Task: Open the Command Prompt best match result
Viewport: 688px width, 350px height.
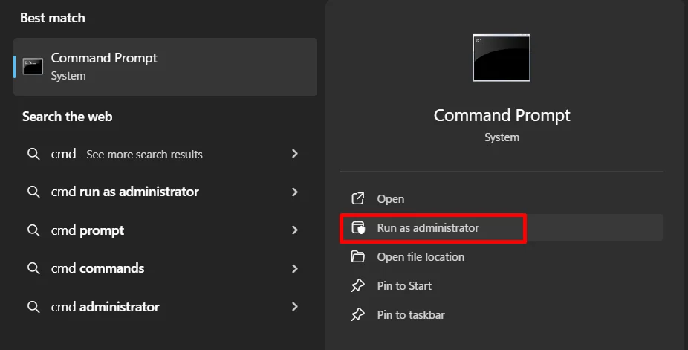Action: [x=165, y=67]
